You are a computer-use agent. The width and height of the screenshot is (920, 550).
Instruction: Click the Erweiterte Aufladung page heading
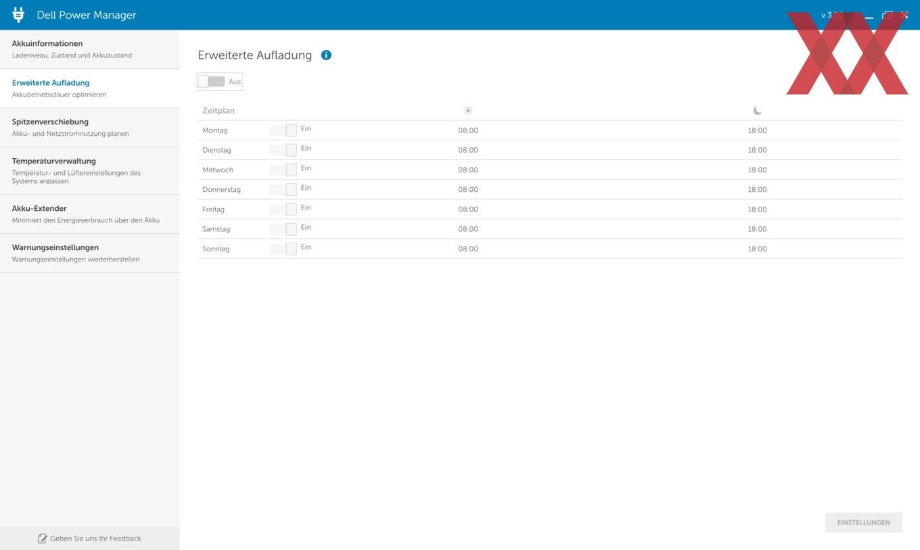(255, 55)
